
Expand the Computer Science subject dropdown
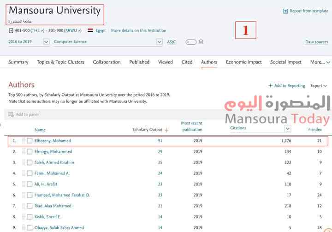[159, 42]
